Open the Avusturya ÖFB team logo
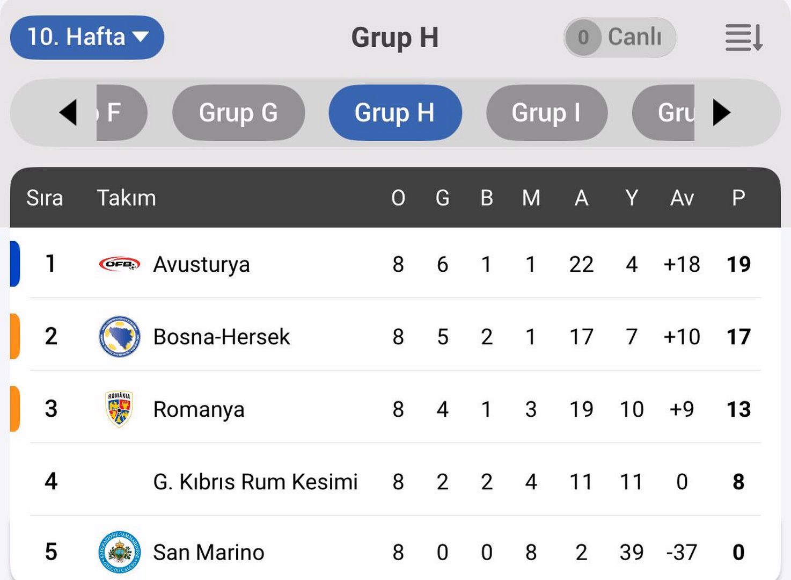Viewport: 791px width, 580px height. (x=119, y=264)
